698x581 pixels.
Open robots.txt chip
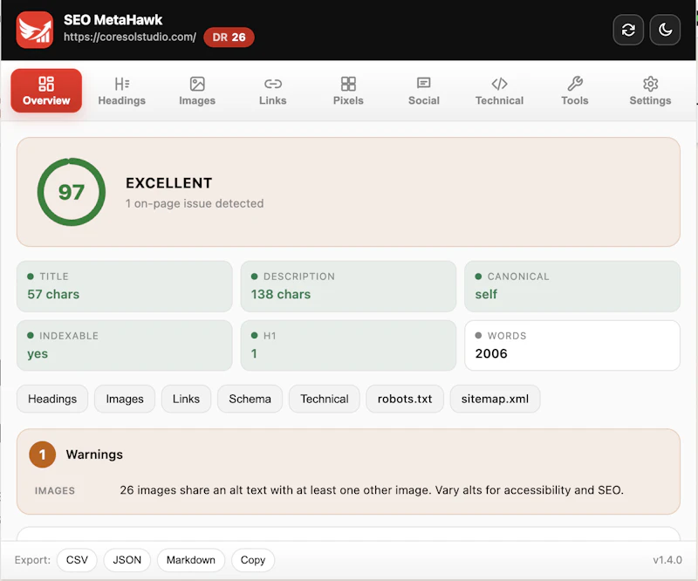point(405,399)
